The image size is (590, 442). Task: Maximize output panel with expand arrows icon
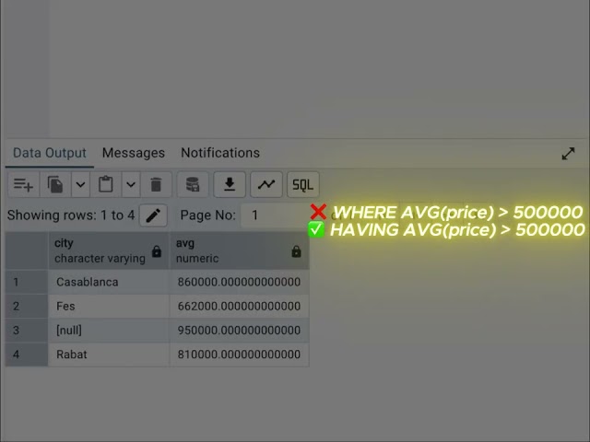(568, 154)
